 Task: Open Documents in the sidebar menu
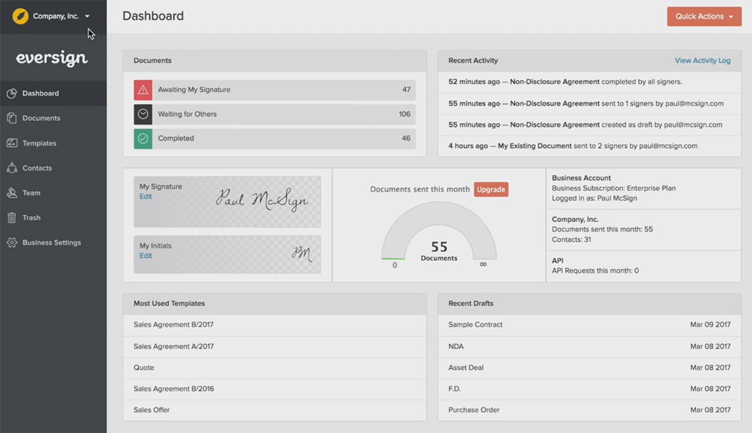tap(53, 118)
